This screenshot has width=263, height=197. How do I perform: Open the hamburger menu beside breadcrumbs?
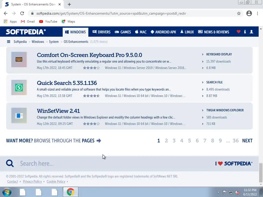8,42
